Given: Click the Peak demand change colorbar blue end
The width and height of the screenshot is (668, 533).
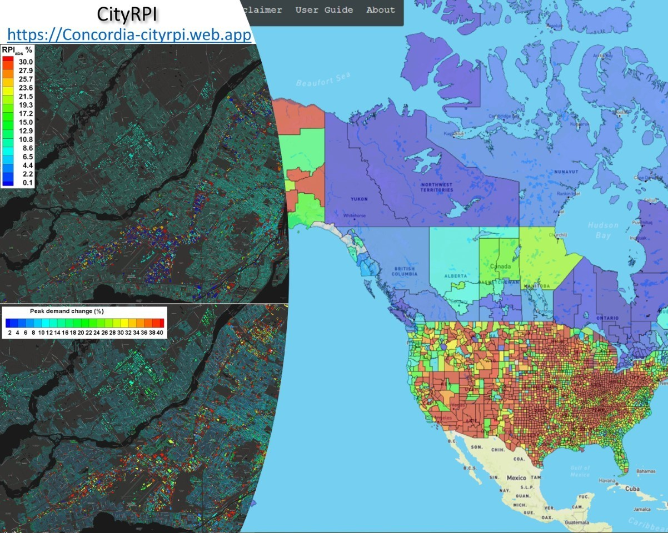Looking at the screenshot, I should [x=9, y=322].
